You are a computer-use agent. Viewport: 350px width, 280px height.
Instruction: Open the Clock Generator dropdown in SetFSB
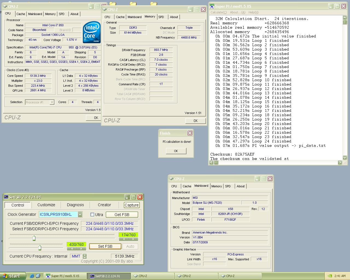click(80, 214)
